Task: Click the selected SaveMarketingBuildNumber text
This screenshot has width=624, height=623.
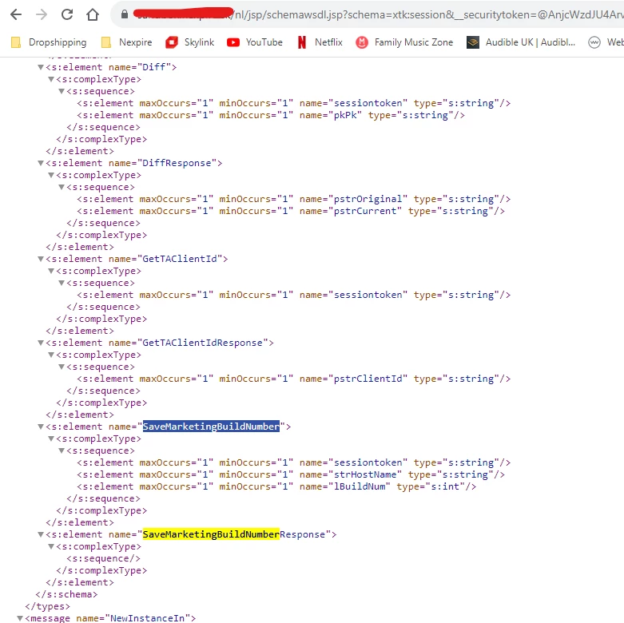Action: point(211,427)
